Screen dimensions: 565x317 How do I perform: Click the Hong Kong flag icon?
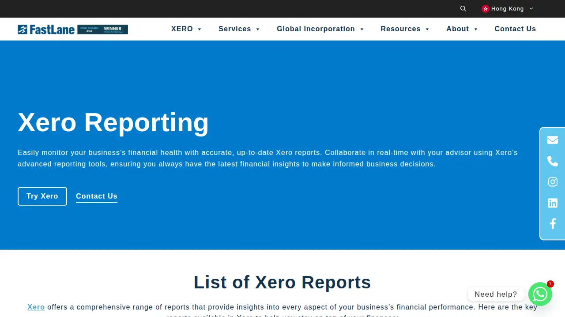486,9
